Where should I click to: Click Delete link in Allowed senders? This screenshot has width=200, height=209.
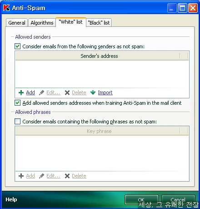pyautogui.click(x=79, y=92)
